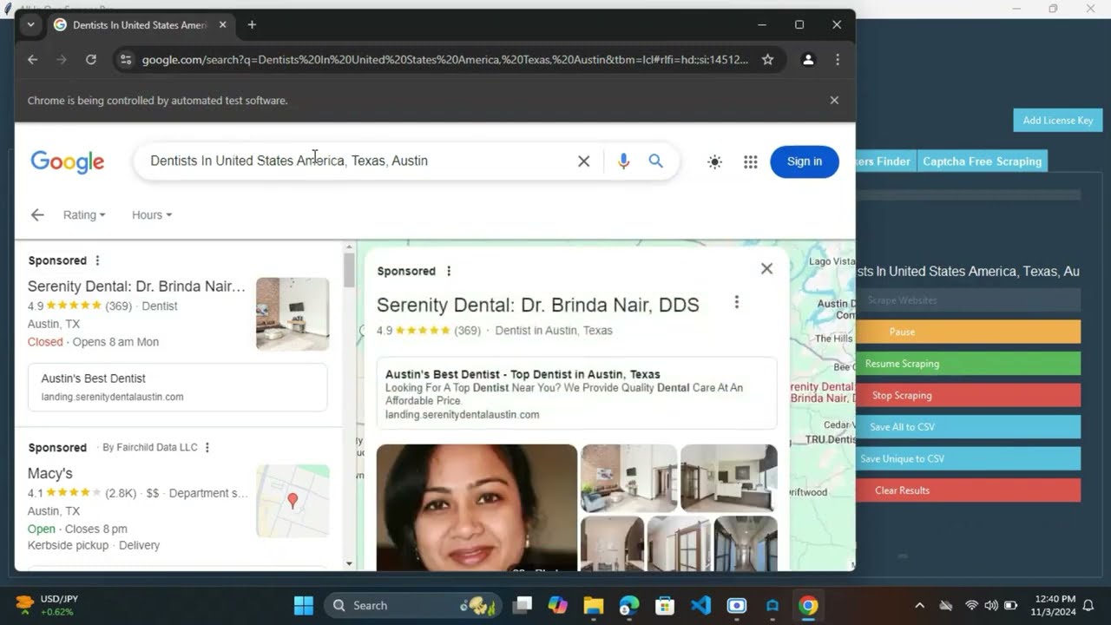
Task: Reload the page in Chrome
Action: tap(90, 60)
